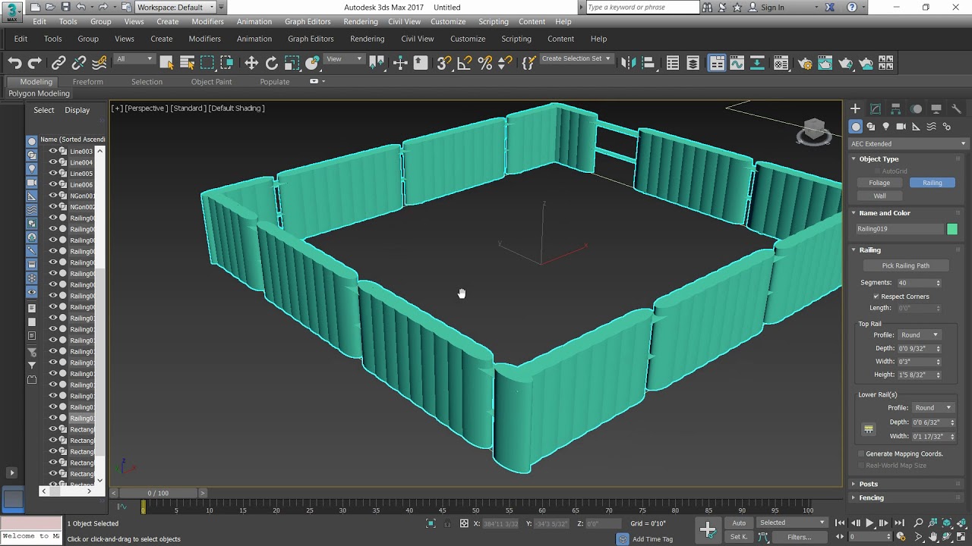Click the Select and Link chain icon
Screen dimensions: 972x546
click(x=58, y=63)
